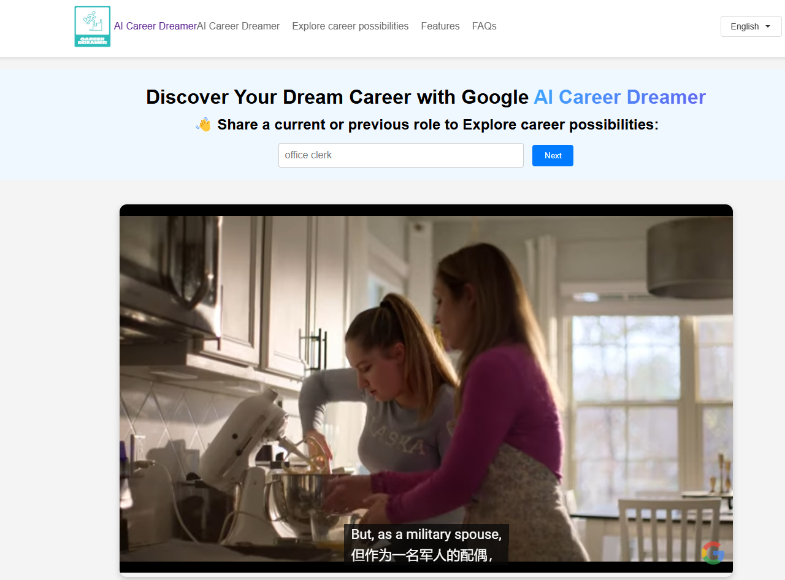
Task: Go to Explore career possibilities in navbar
Action: point(350,26)
